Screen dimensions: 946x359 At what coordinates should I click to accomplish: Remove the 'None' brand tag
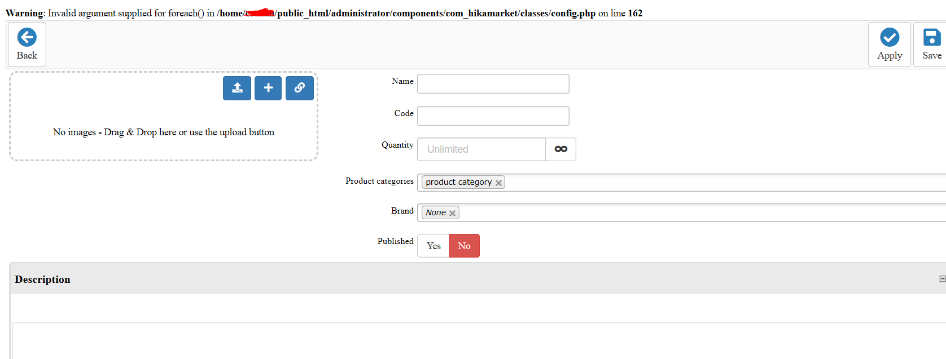(x=452, y=213)
